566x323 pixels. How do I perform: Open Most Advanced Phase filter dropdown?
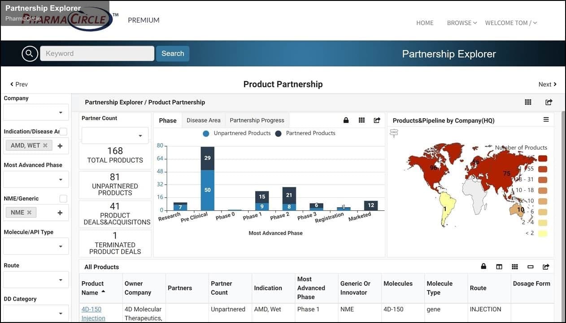[x=36, y=179]
